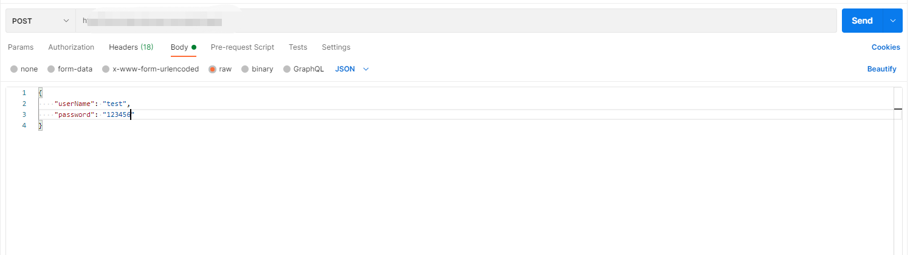Click Beautify to format the JSON

(x=881, y=69)
